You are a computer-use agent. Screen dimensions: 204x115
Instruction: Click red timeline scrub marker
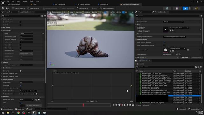[84, 105]
